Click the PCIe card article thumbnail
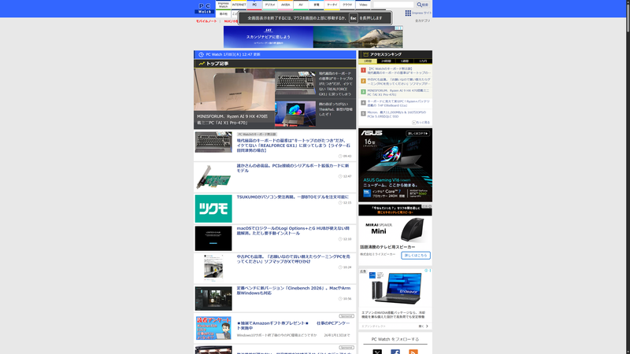 213,176
